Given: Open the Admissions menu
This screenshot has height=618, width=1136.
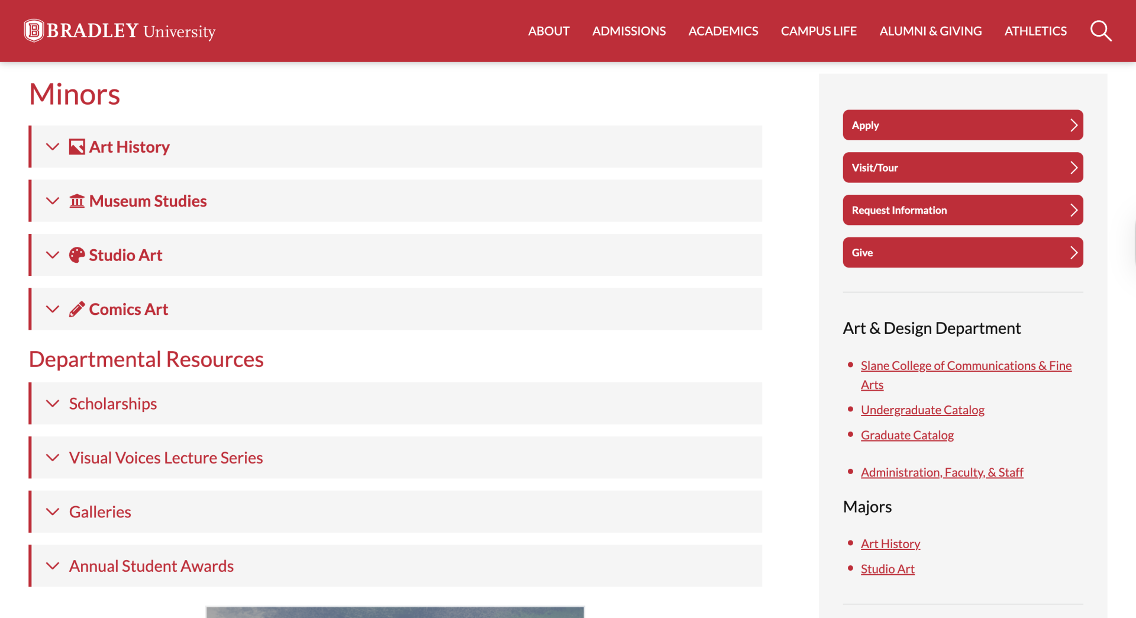Looking at the screenshot, I should (629, 31).
